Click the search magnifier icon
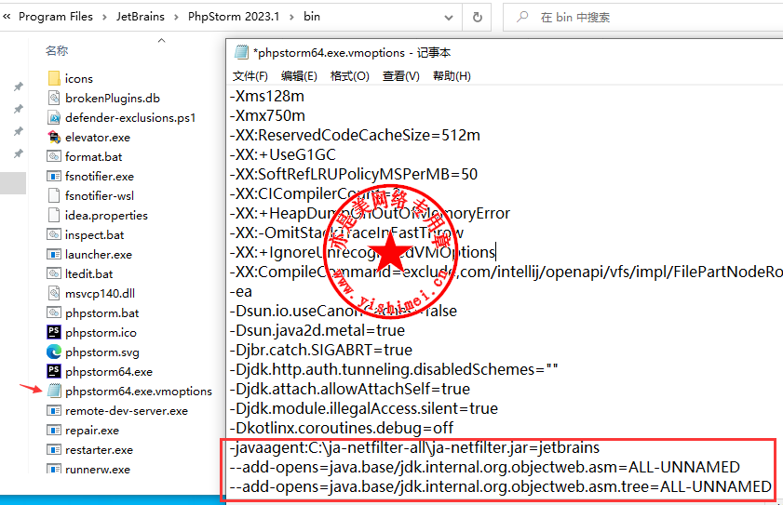This screenshot has height=505, width=783. pyautogui.click(x=521, y=17)
